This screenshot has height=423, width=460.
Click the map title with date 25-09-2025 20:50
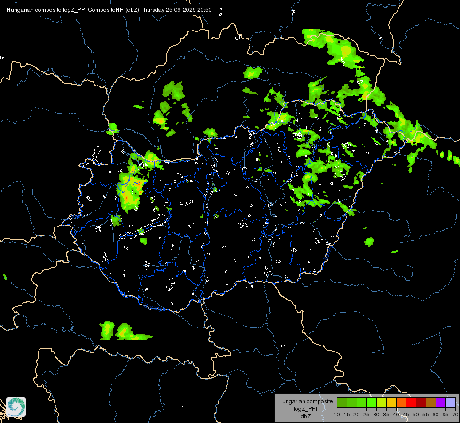coord(109,10)
